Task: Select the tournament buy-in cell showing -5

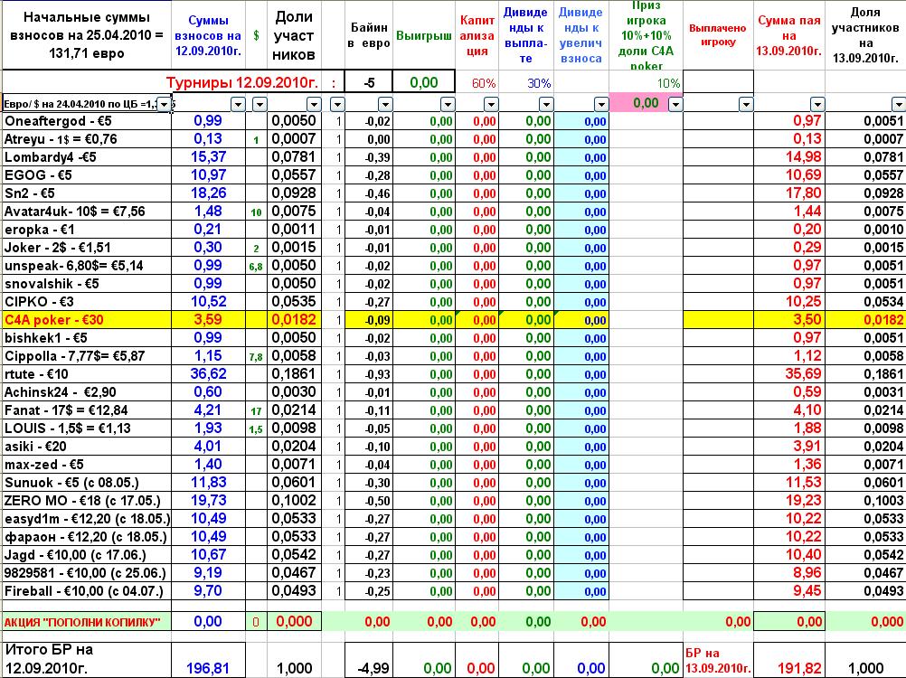Action: pos(369,82)
